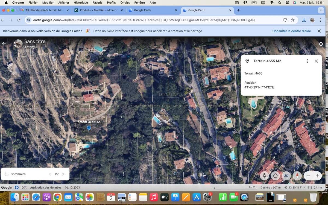328x205 pixels.
Task: Click the URL address bar
Action: pos(144,20)
